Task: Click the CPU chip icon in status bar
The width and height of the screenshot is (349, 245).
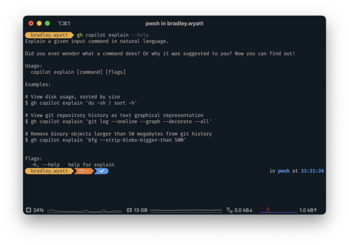Action: [x=29, y=210]
